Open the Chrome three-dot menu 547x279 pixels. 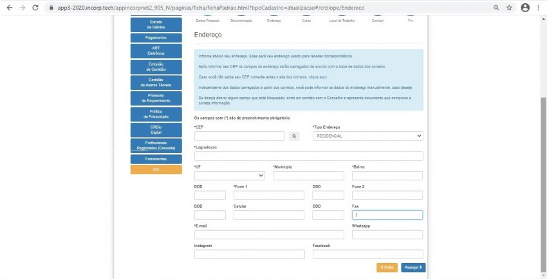pyautogui.click(x=539, y=8)
